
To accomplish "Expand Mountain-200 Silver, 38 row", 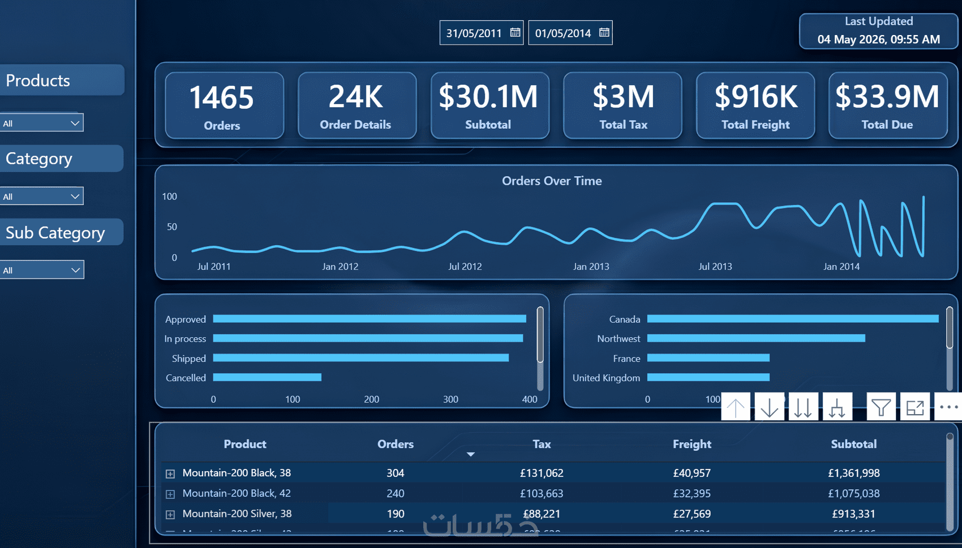I will (170, 514).
